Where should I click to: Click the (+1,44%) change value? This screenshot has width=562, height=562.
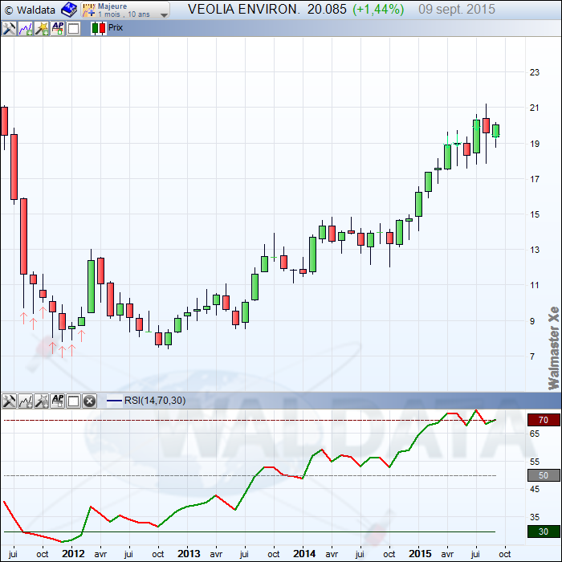[x=378, y=10]
